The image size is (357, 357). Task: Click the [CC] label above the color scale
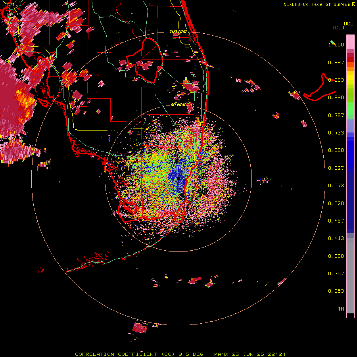click(338, 27)
